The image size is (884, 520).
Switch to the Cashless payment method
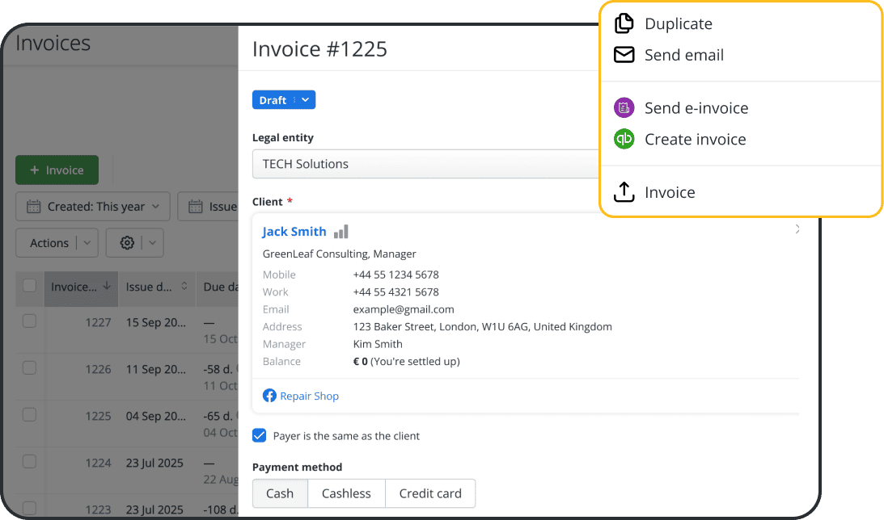pos(346,493)
